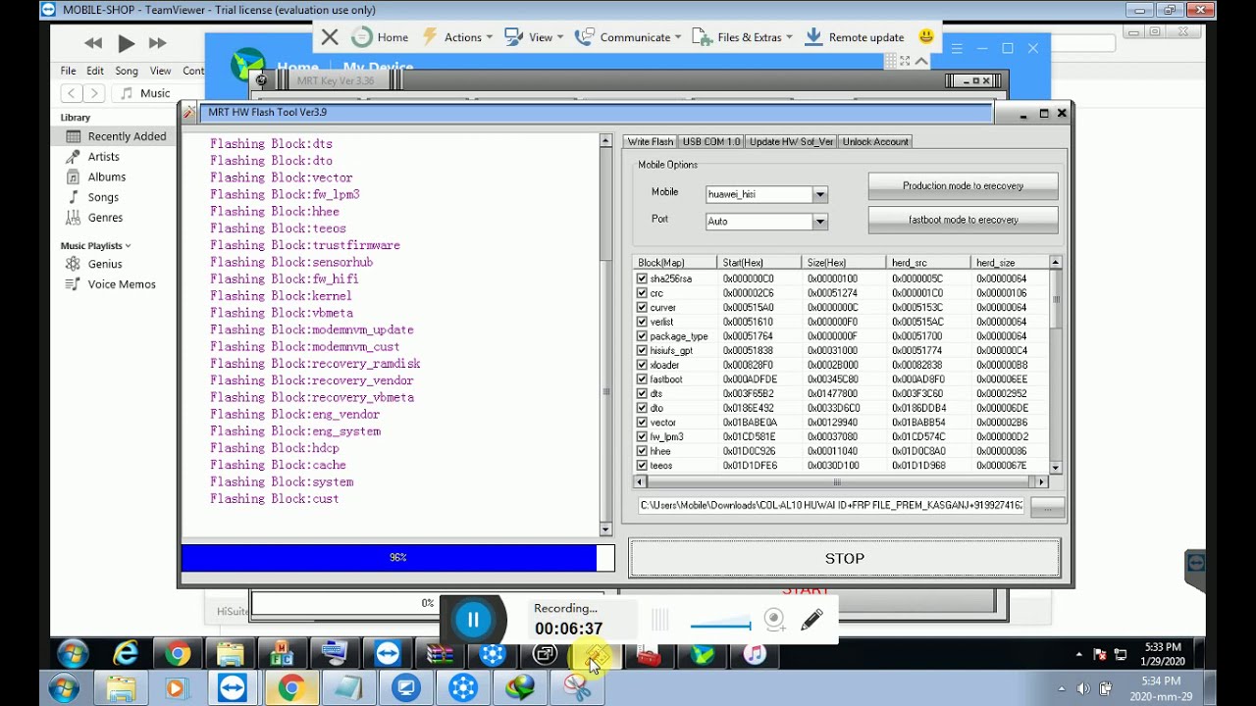Uncheck the fastboot block checkbox

pos(642,379)
